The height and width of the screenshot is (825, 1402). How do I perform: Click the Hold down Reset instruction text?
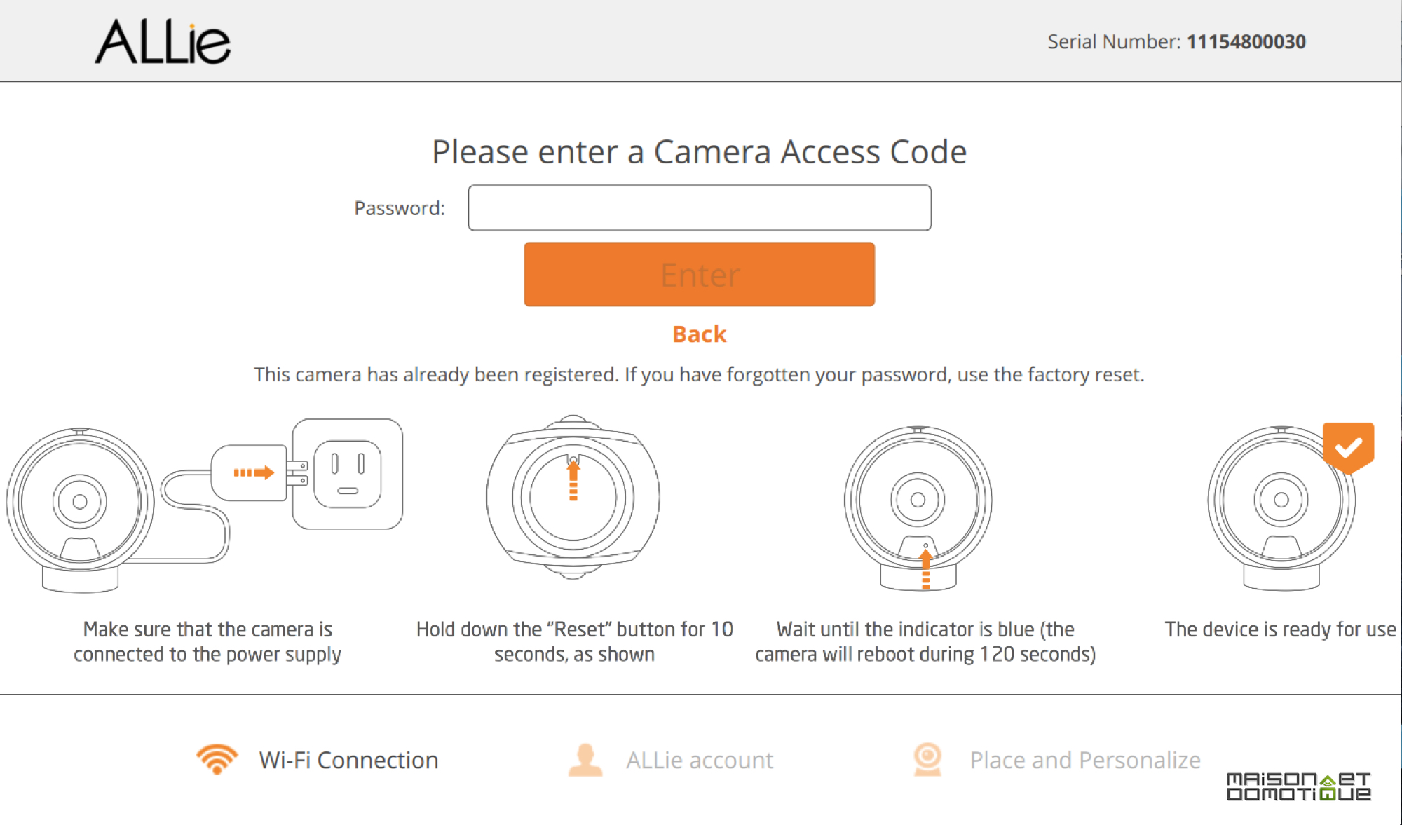click(575, 641)
